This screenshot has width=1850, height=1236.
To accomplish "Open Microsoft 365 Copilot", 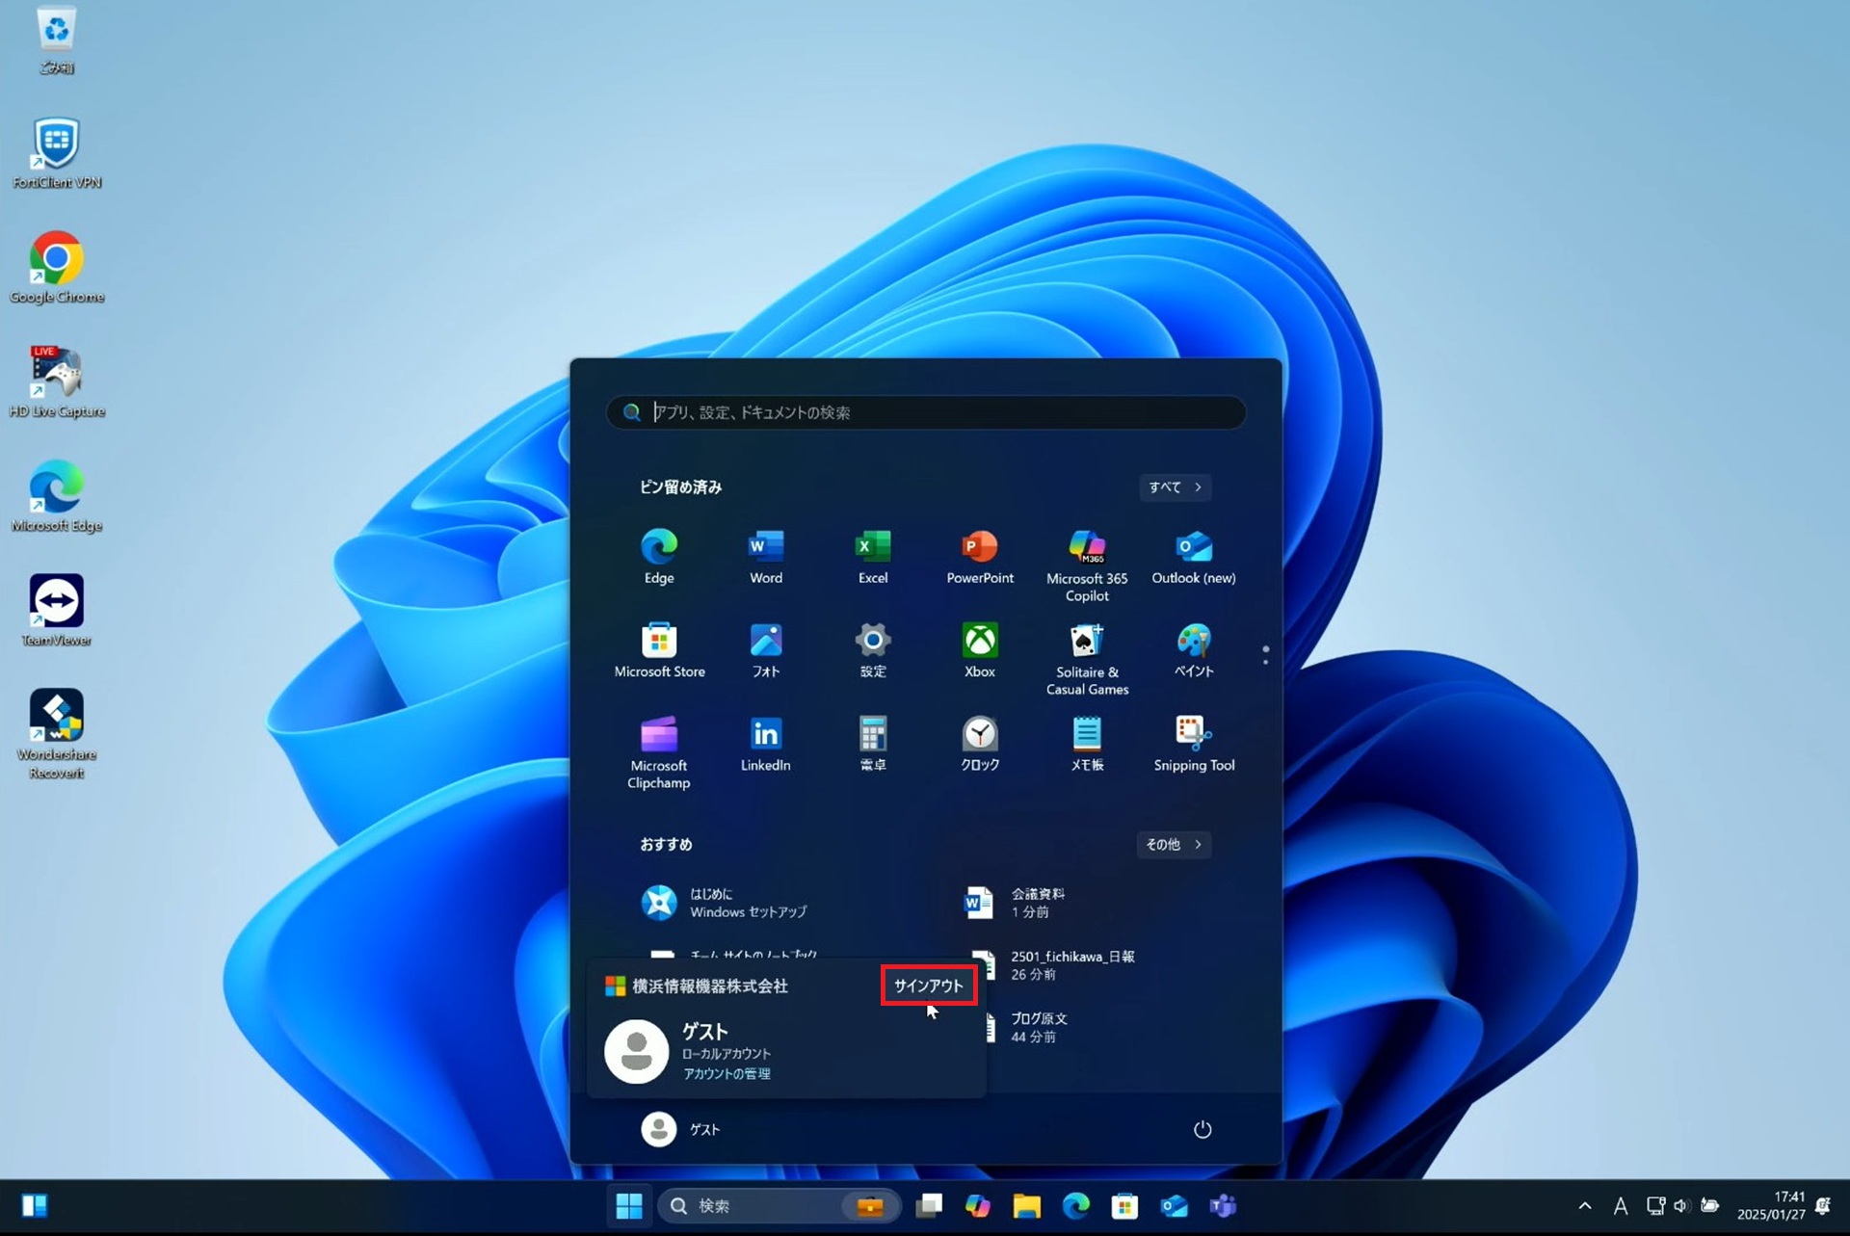I will [1087, 565].
